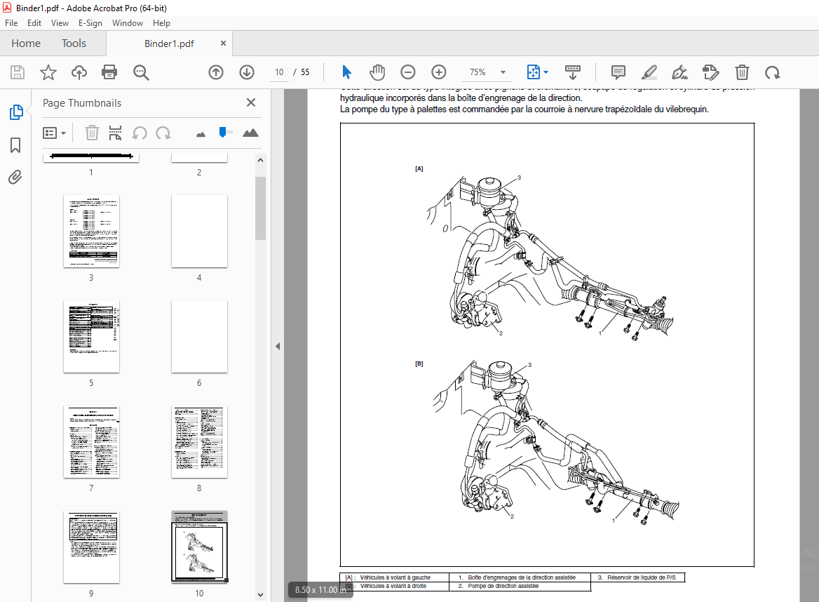Image resolution: width=819 pixels, height=602 pixels.
Task: Save the file using the floppy disk icon
Action: pyautogui.click(x=18, y=72)
